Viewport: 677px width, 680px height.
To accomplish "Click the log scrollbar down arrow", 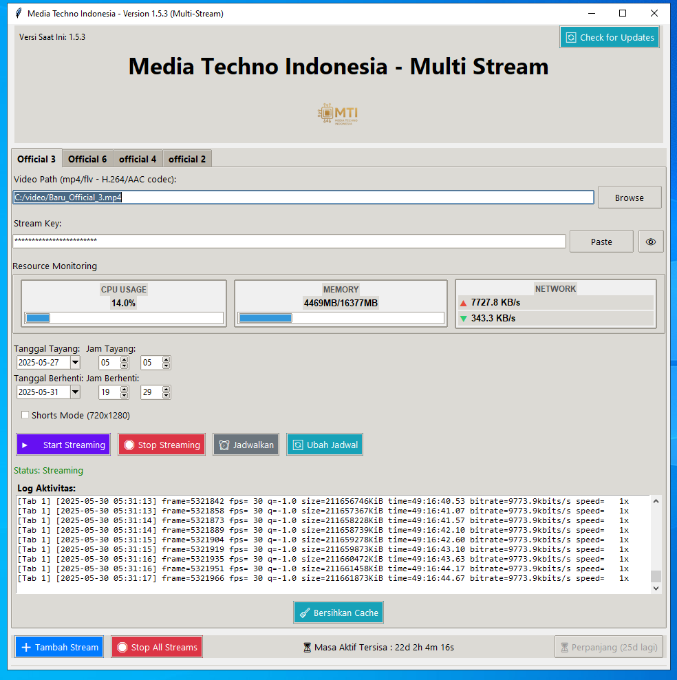I will [656, 588].
